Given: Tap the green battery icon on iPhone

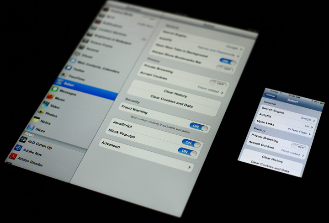Looking at the screenshot, I should pos(322,103).
